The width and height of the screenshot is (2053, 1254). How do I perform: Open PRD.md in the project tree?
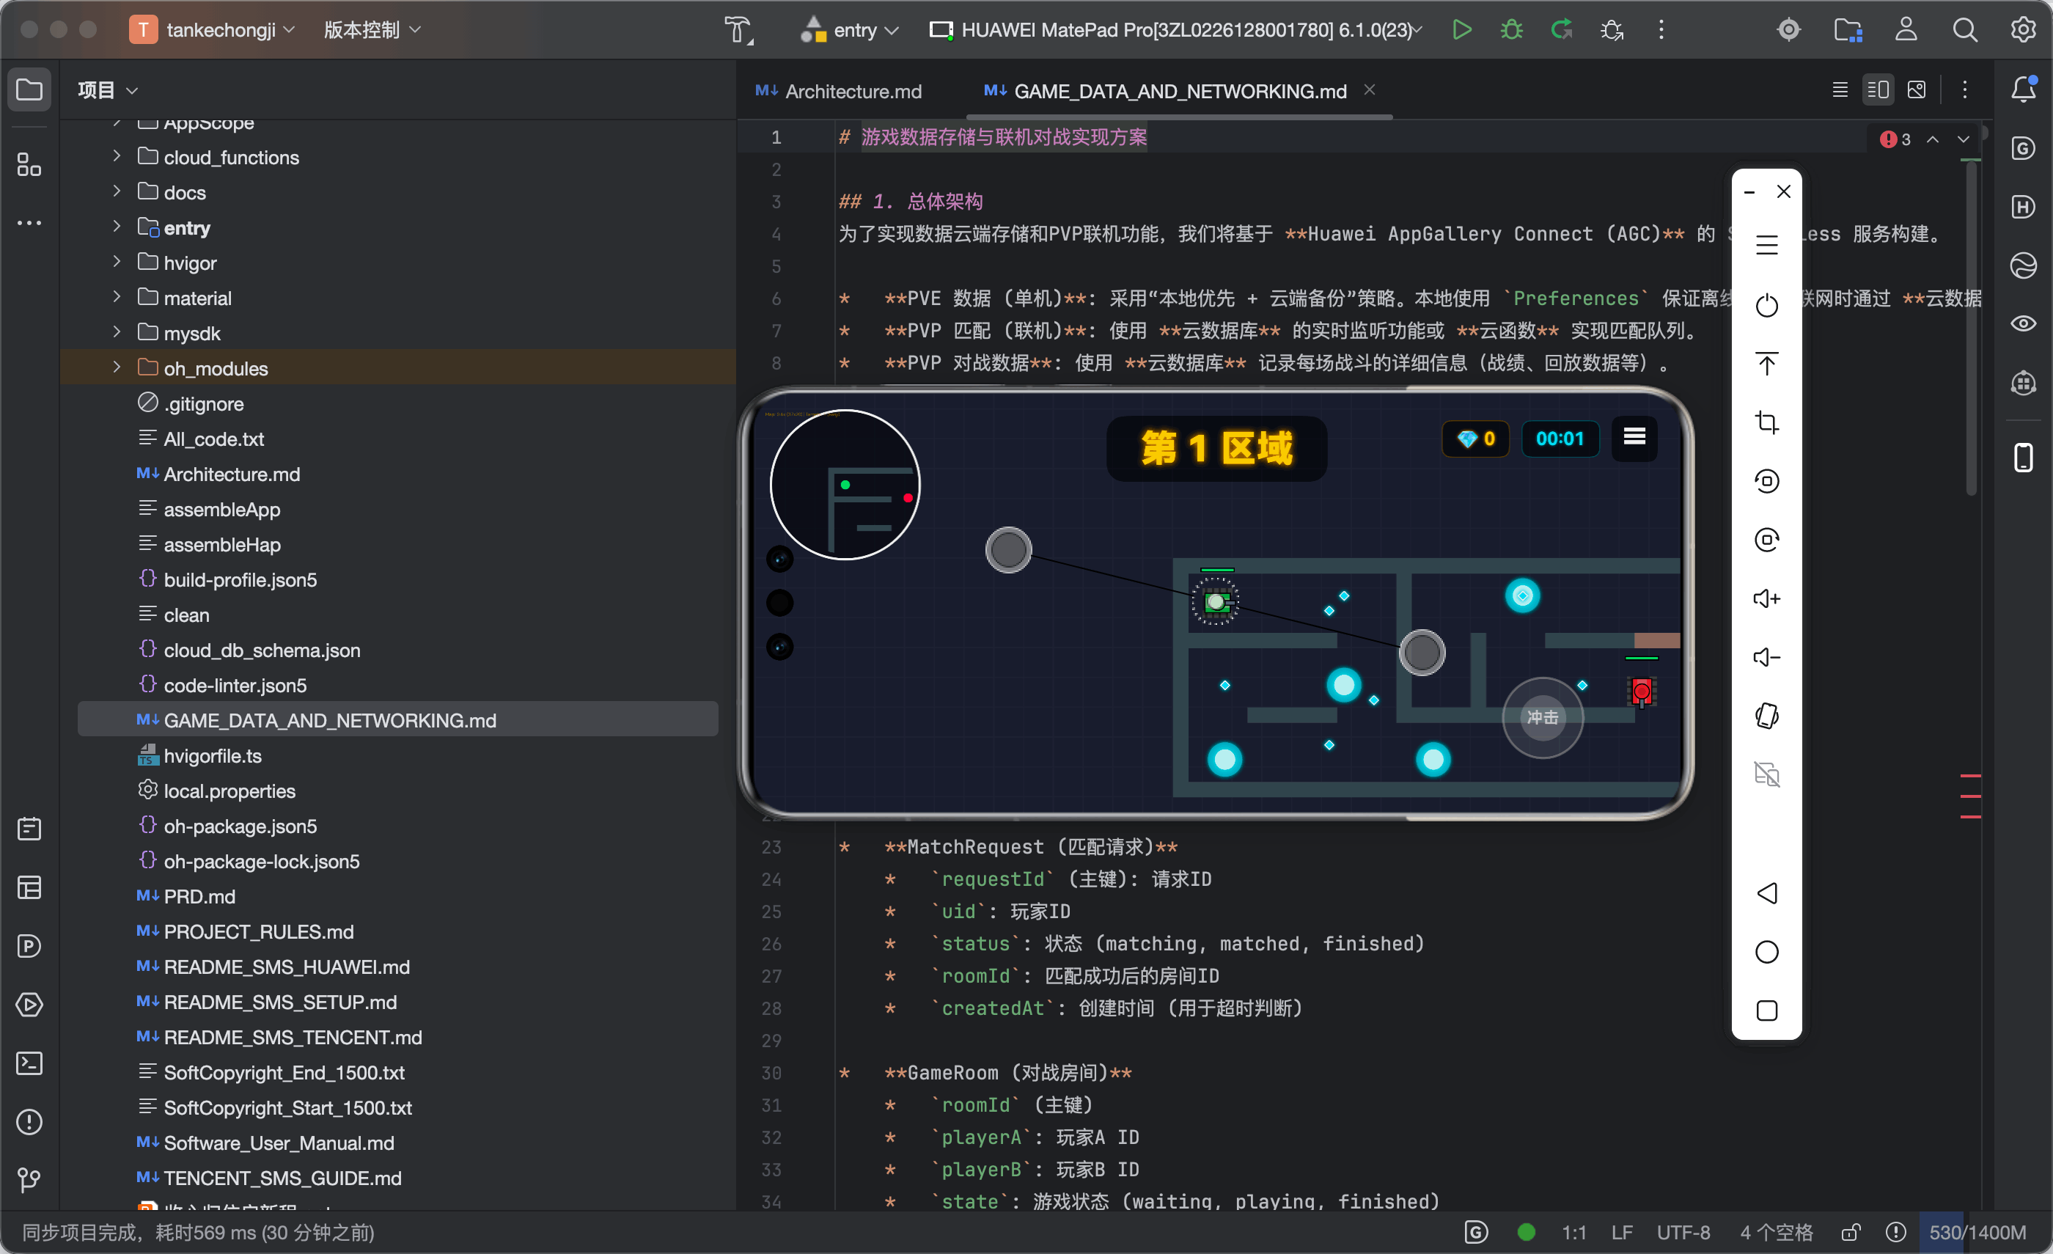[199, 897]
